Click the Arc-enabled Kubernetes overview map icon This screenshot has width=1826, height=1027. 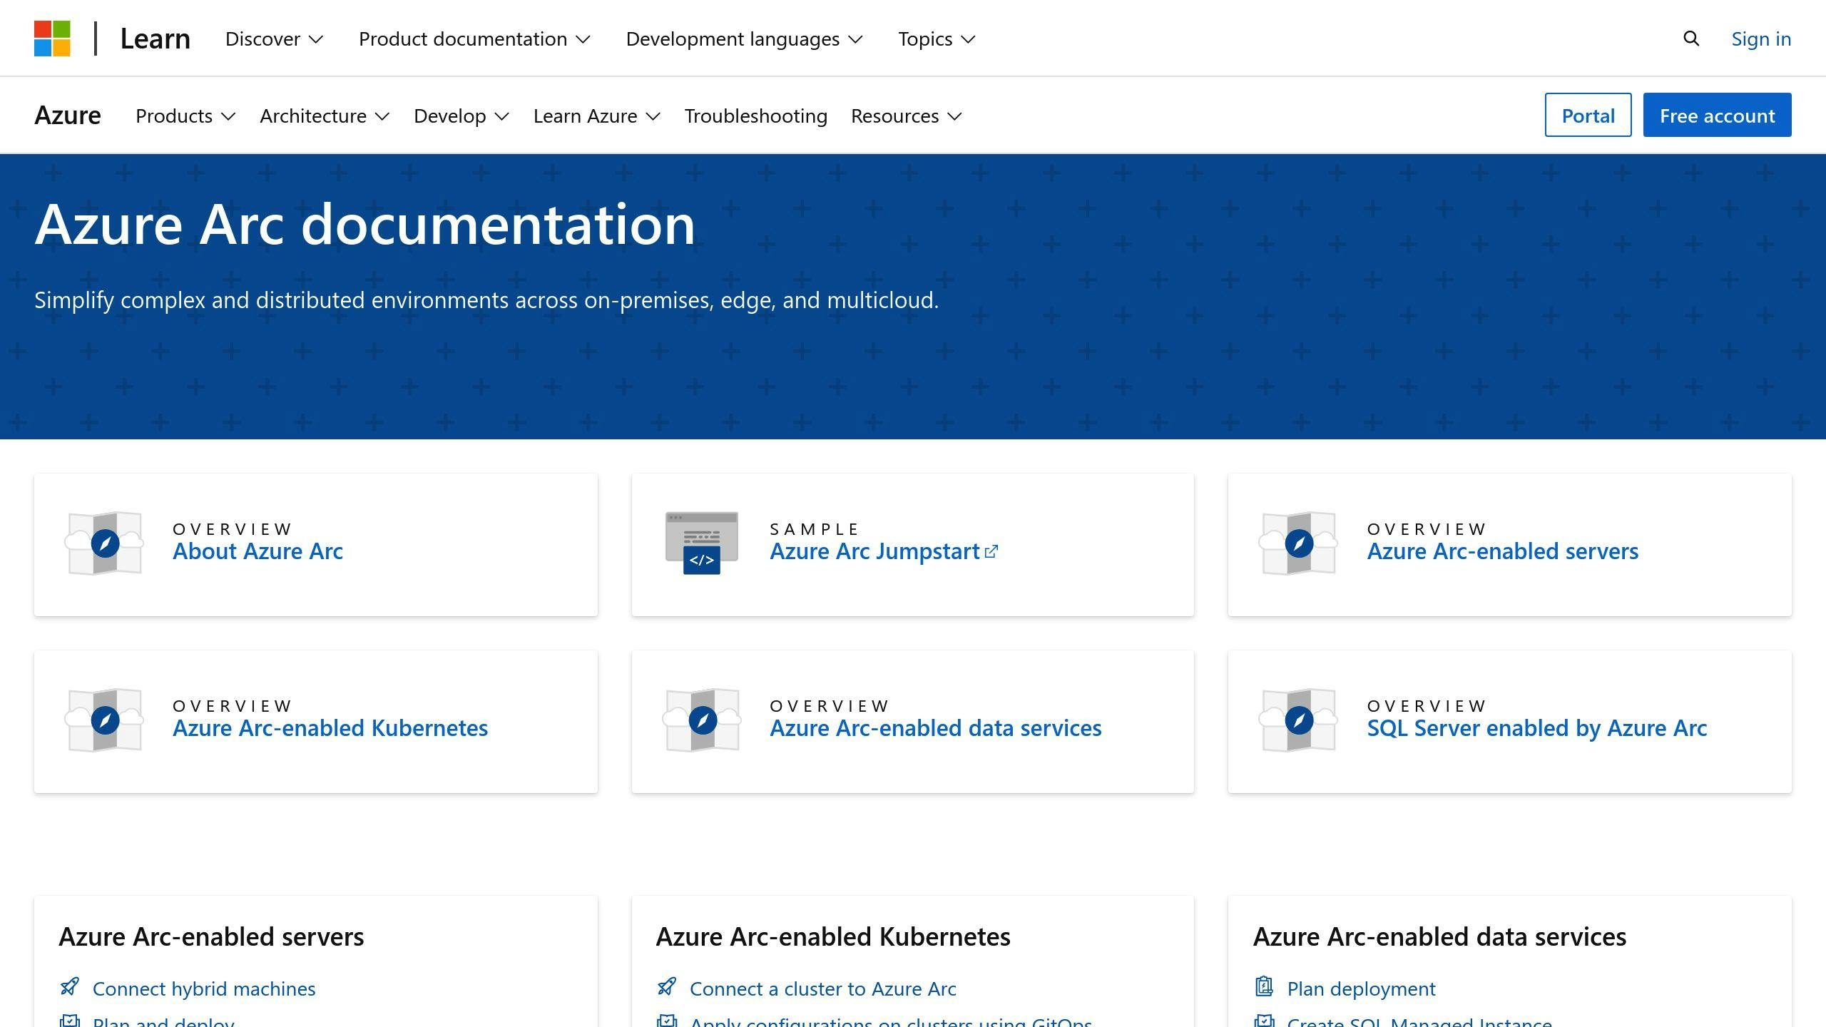(x=105, y=720)
